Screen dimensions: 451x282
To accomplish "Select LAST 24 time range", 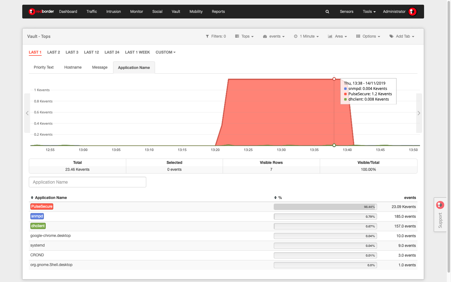I will pos(112,52).
